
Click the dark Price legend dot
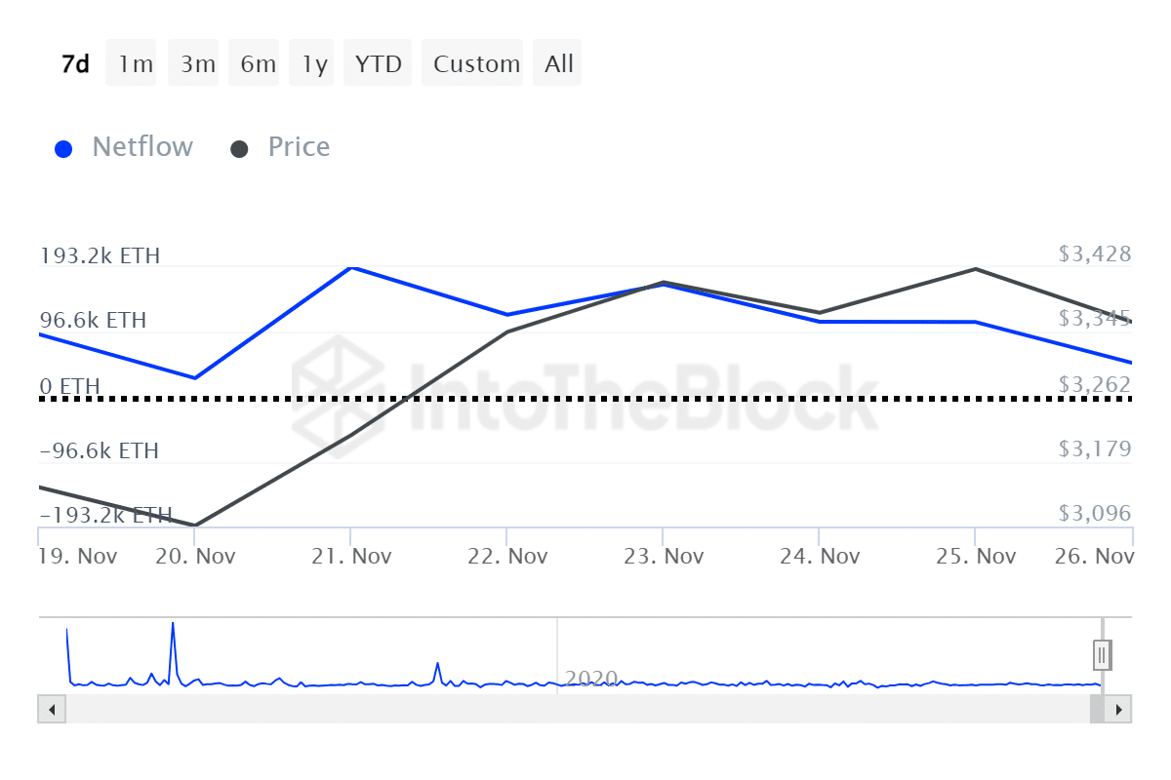click(x=239, y=149)
